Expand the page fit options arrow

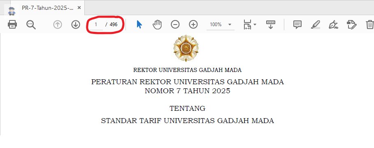pos(255,25)
